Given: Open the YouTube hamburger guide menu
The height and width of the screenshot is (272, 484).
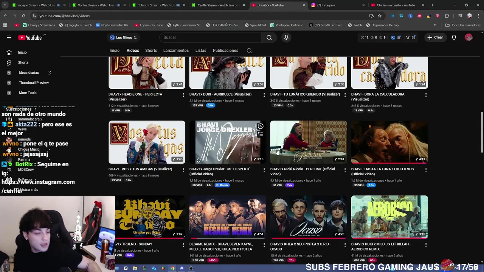Looking at the screenshot, I should coord(9,37).
